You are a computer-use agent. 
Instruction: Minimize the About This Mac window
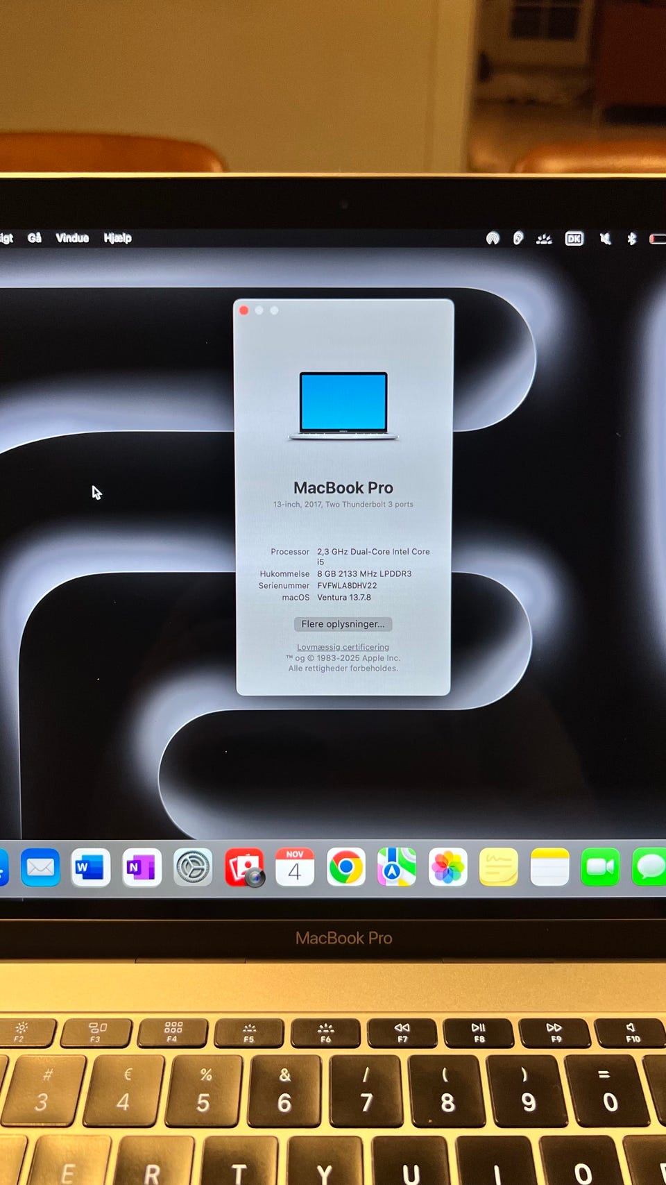click(x=259, y=310)
